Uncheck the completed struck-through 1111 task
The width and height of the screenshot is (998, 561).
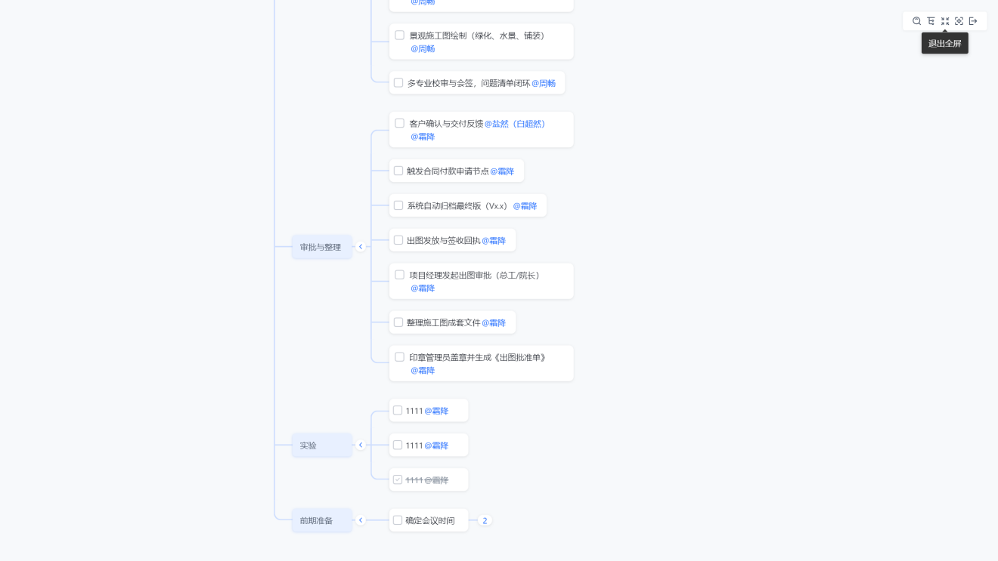(398, 479)
